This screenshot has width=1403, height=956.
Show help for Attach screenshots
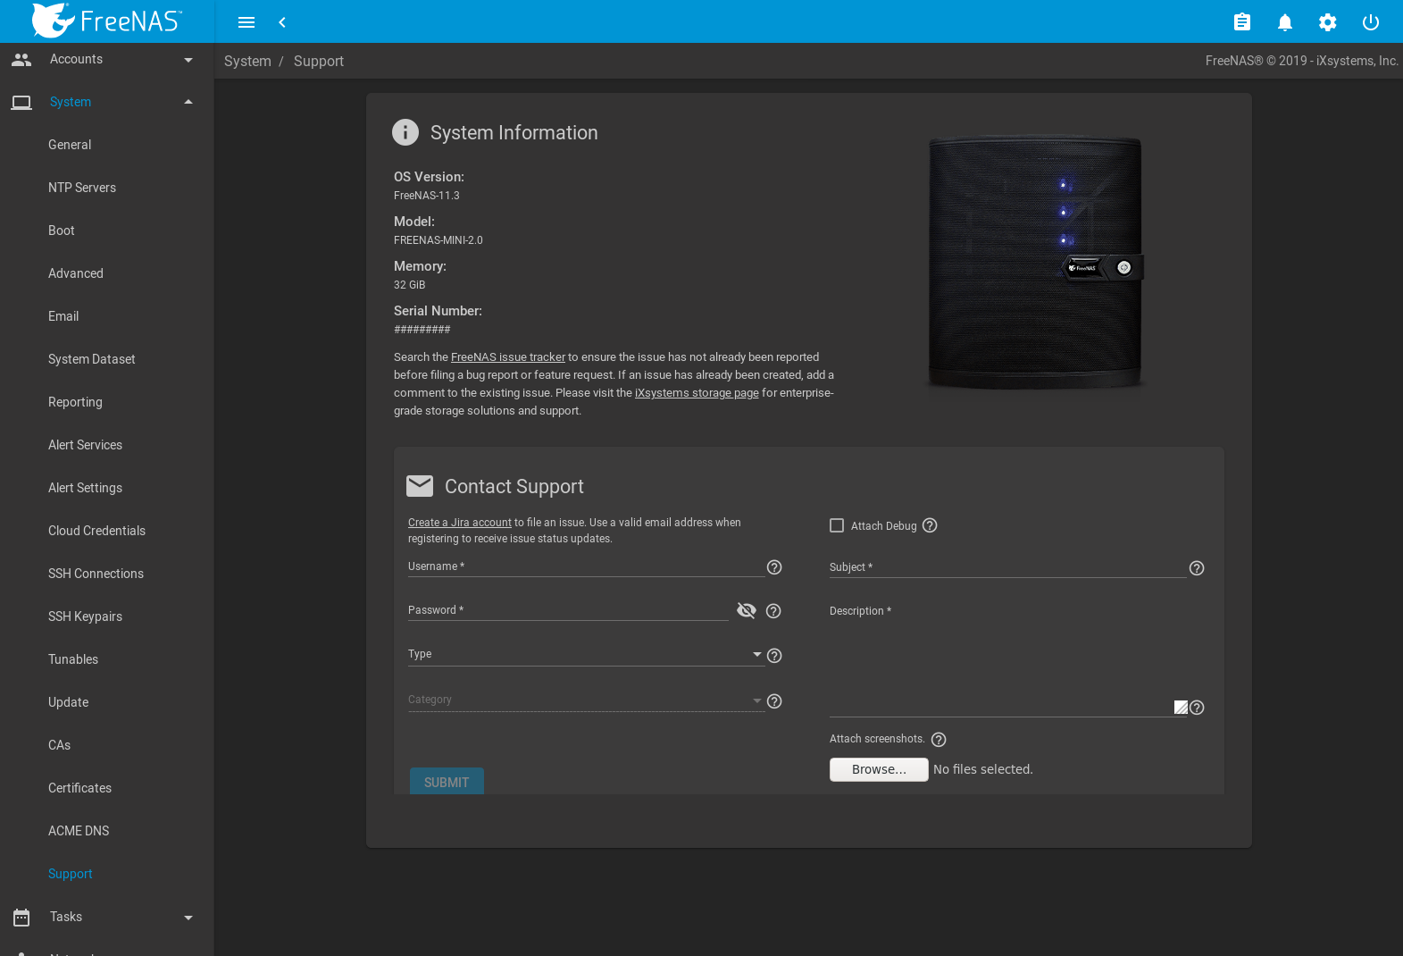tap(938, 740)
